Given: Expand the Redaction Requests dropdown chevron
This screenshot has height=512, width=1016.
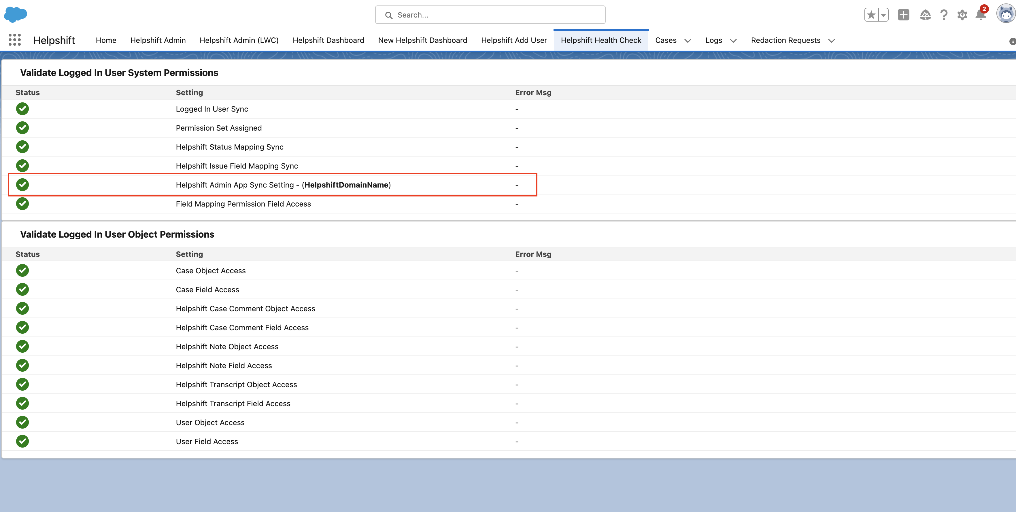Looking at the screenshot, I should pyautogui.click(x=831, y=41).
